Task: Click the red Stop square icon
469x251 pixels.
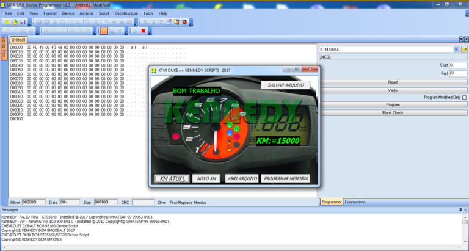Action: tap(143, 31)
